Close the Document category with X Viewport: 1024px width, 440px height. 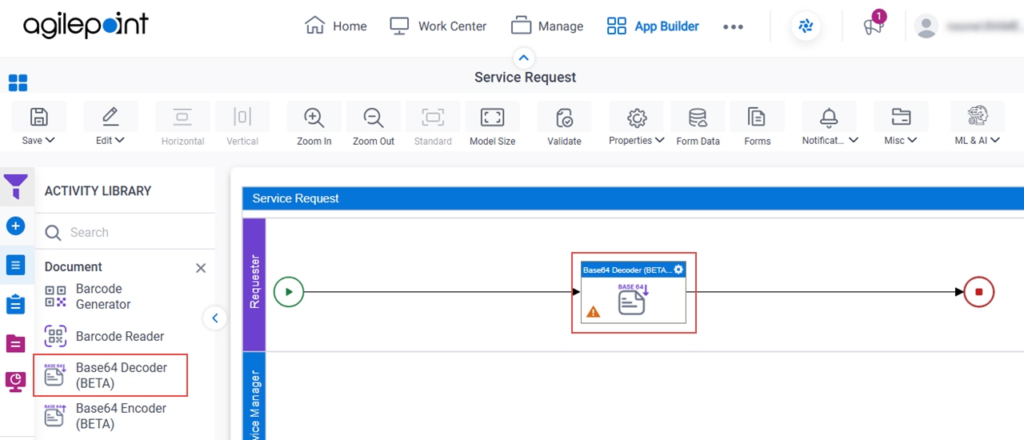pos(201,268)
